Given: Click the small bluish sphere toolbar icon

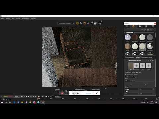Looking at the screenshot, I should click(88, 23).
